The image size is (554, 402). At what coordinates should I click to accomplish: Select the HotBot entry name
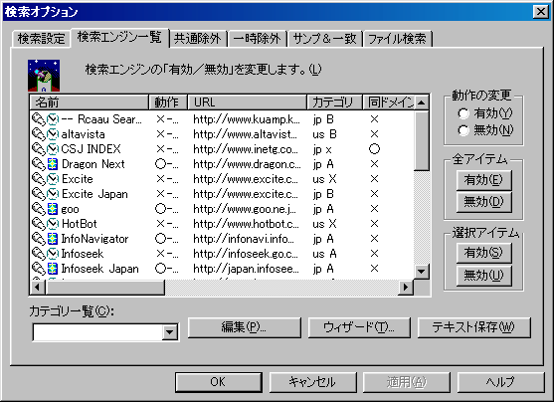(x=80, y=224)
